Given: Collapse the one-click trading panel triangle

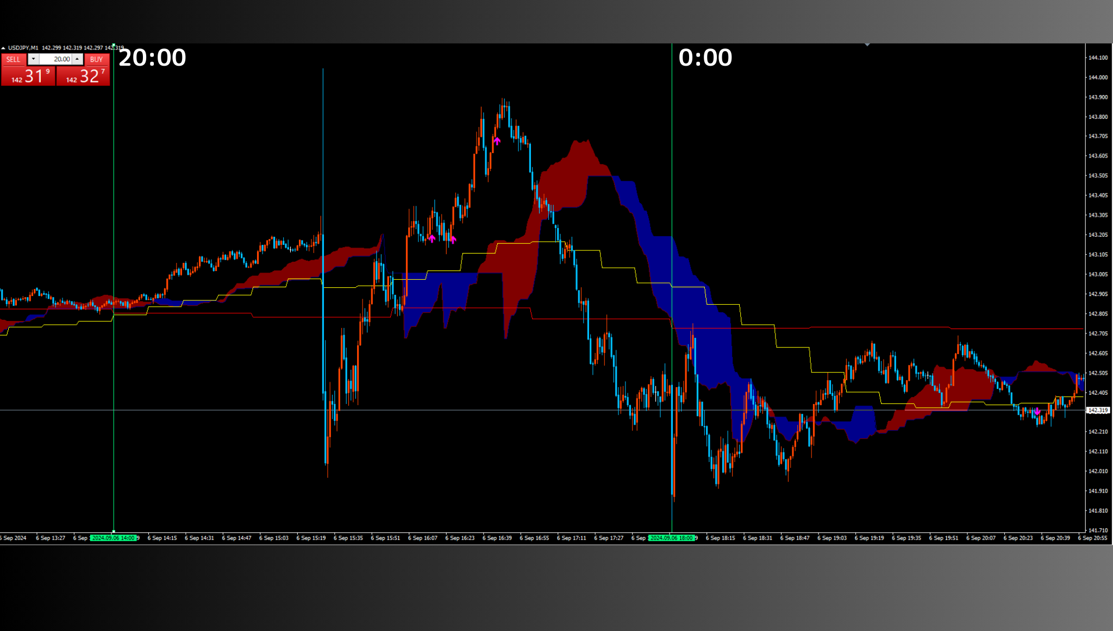Looking at the screenshot, I should pyautogui.click(x=3, y=48).
